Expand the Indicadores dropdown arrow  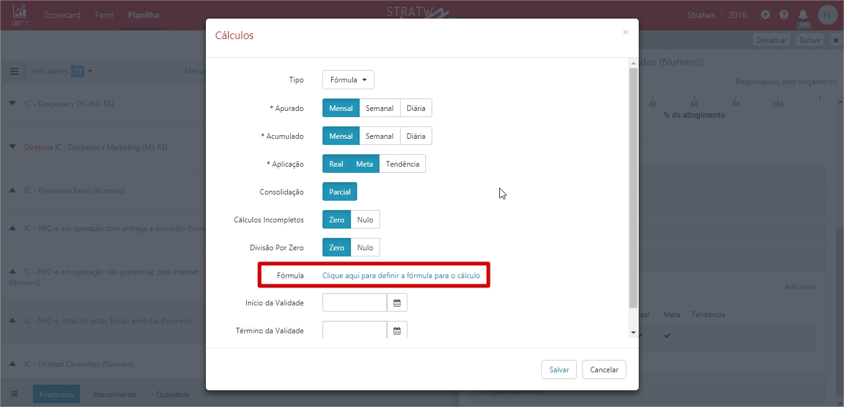(90, 71)
